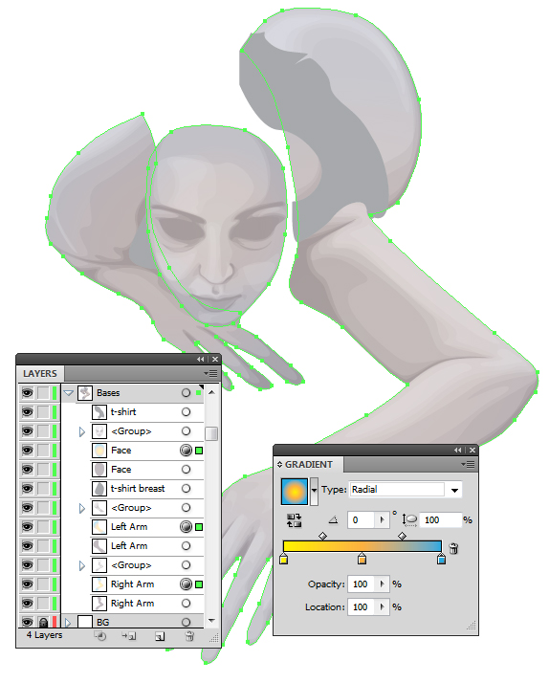Click the green selection indicator square on the upper Face row
This screenshot has width=549, height=683.
click(199, 451)
